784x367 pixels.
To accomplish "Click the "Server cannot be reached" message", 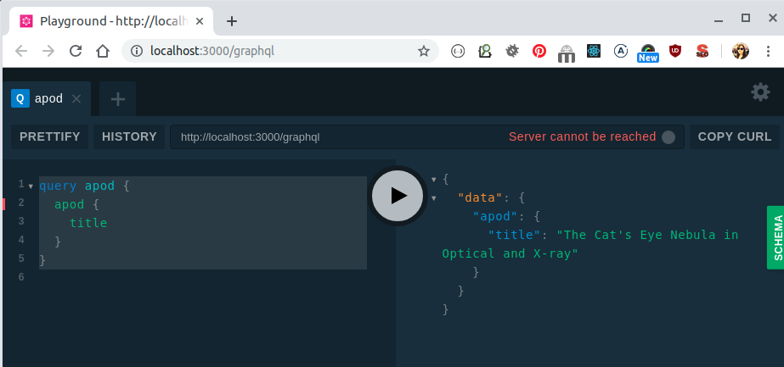I will point(582,136).
